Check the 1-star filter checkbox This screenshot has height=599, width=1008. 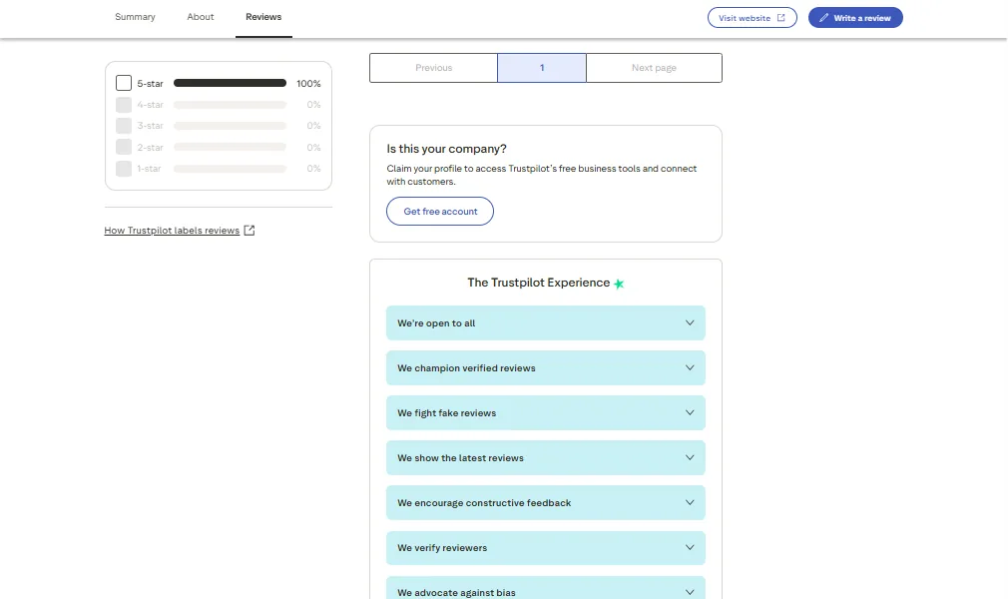click(124, 168)
